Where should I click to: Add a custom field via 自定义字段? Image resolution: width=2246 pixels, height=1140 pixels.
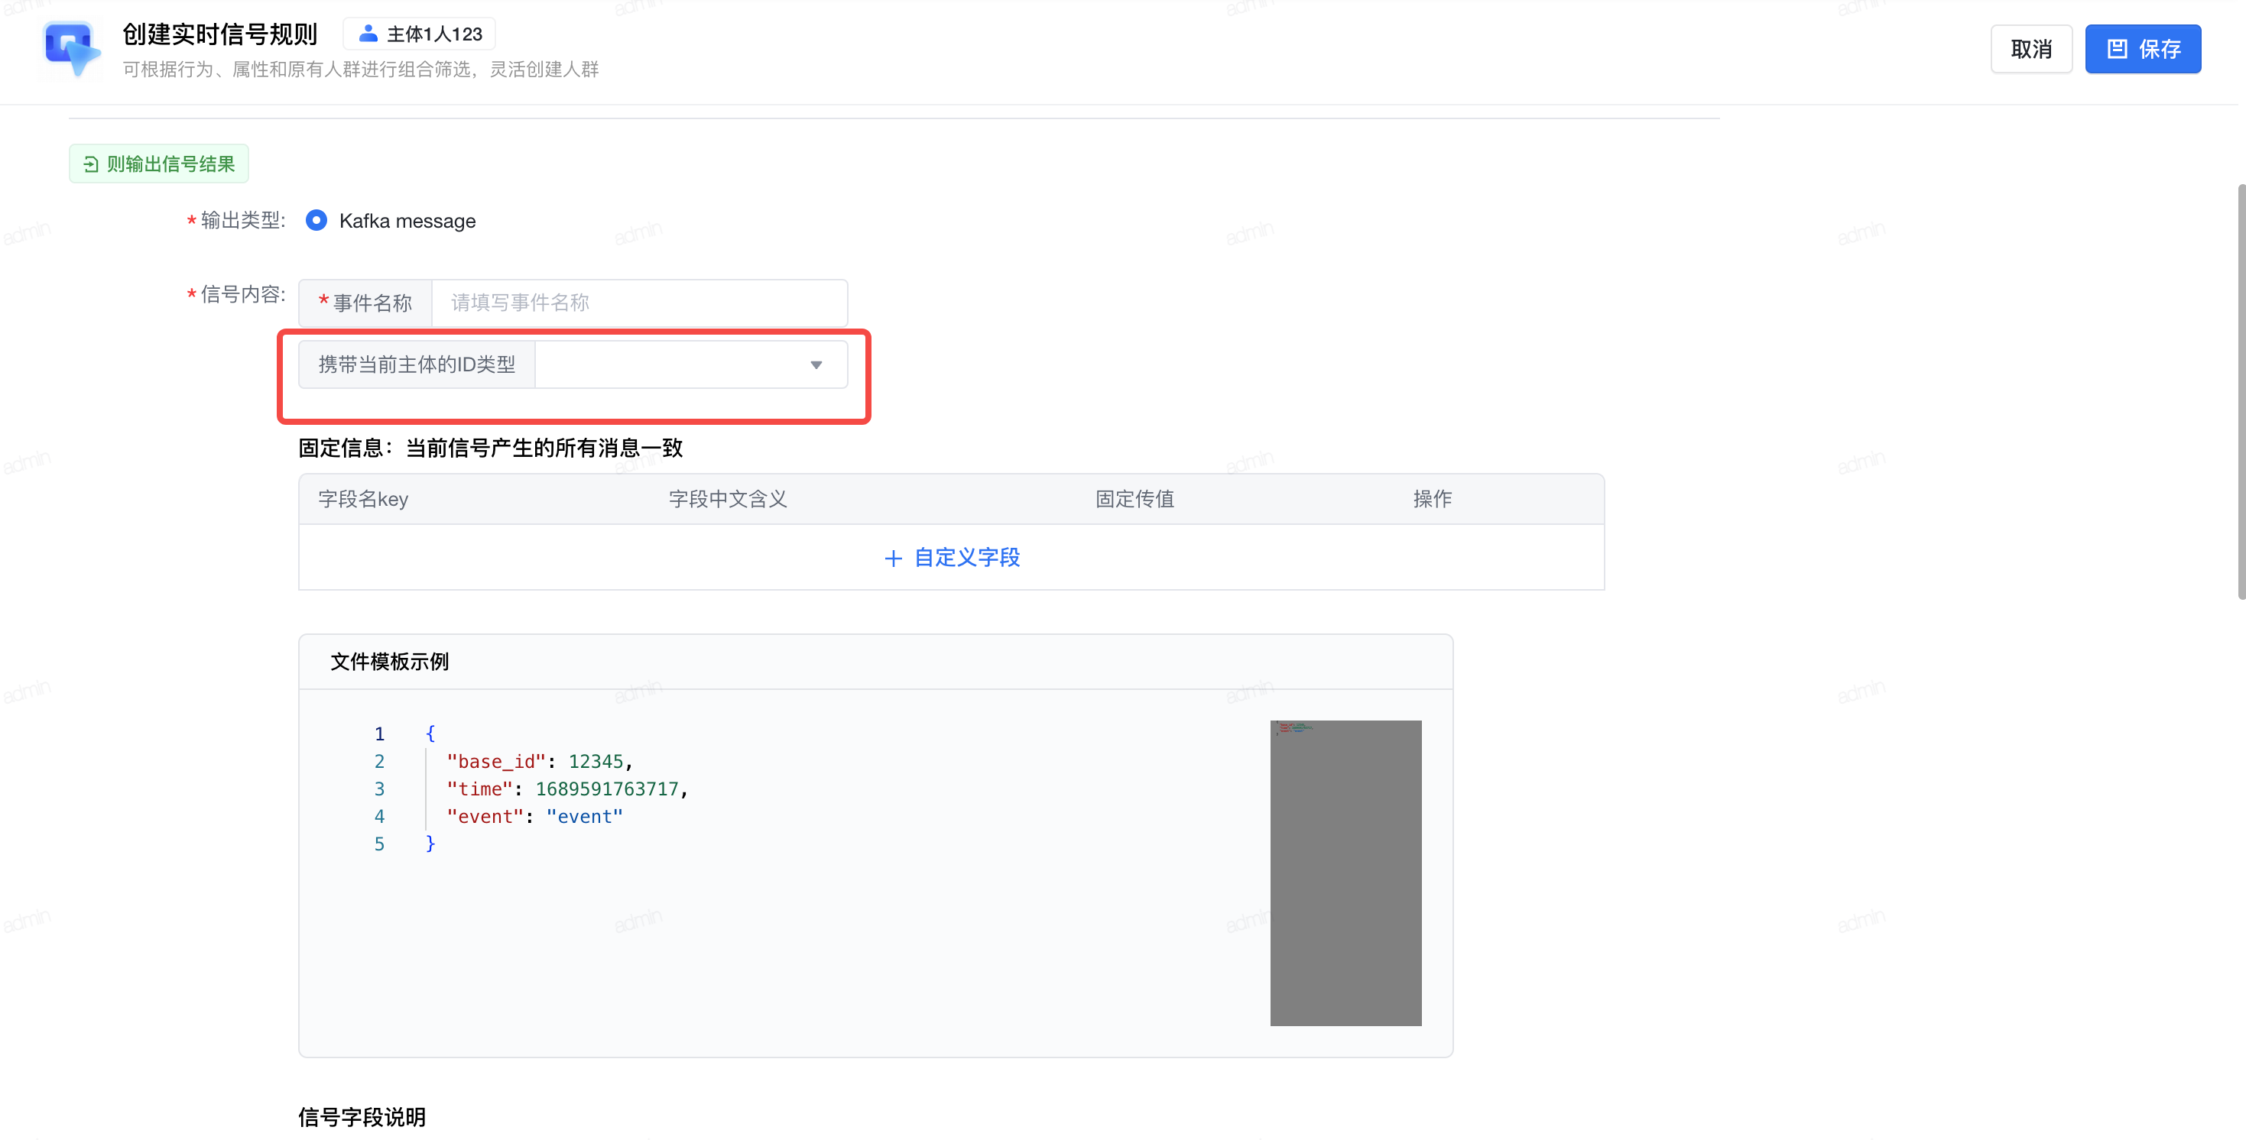[952, 558]
